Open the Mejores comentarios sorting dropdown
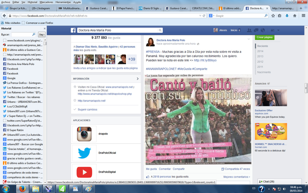Screen dimensions: 308x193 (x=237, y=177)
